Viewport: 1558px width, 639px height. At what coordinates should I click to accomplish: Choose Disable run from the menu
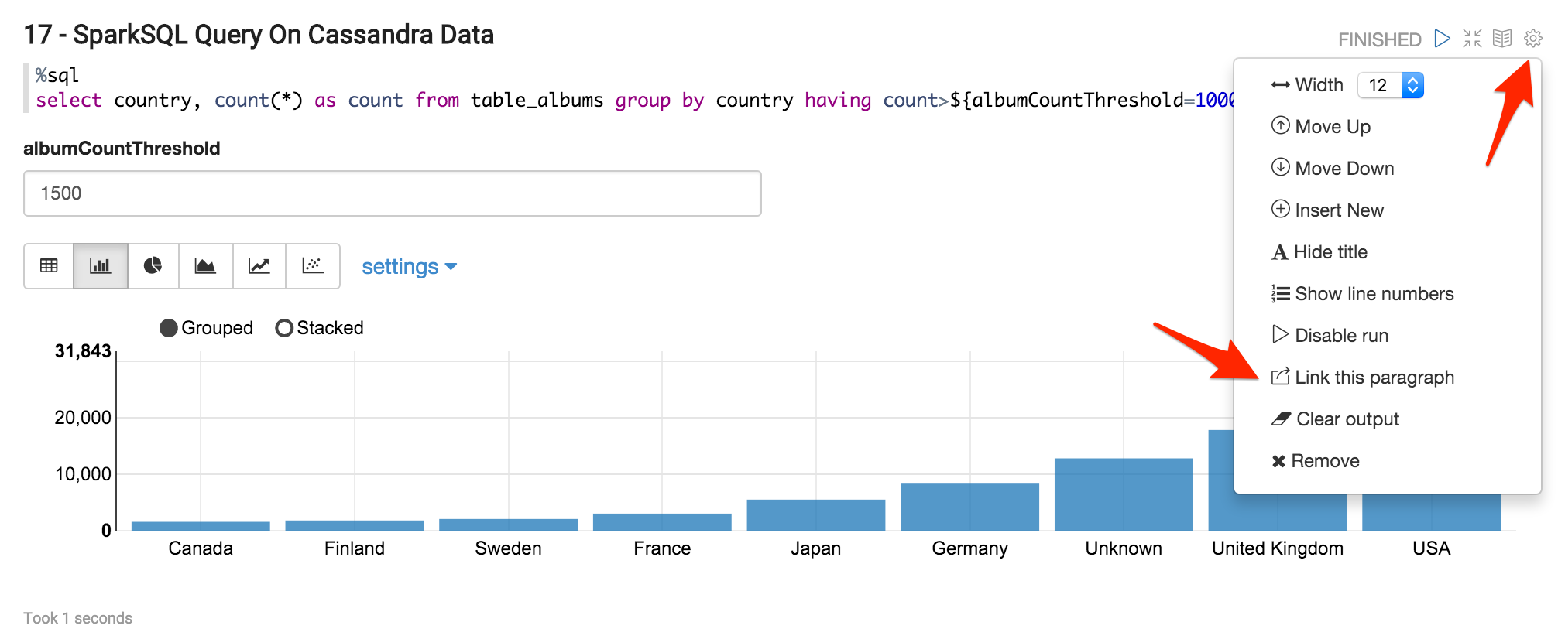coord(1330,335)
